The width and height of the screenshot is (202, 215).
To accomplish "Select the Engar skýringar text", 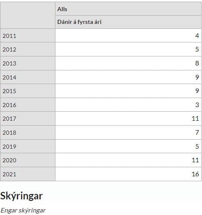I will [23, 210].
